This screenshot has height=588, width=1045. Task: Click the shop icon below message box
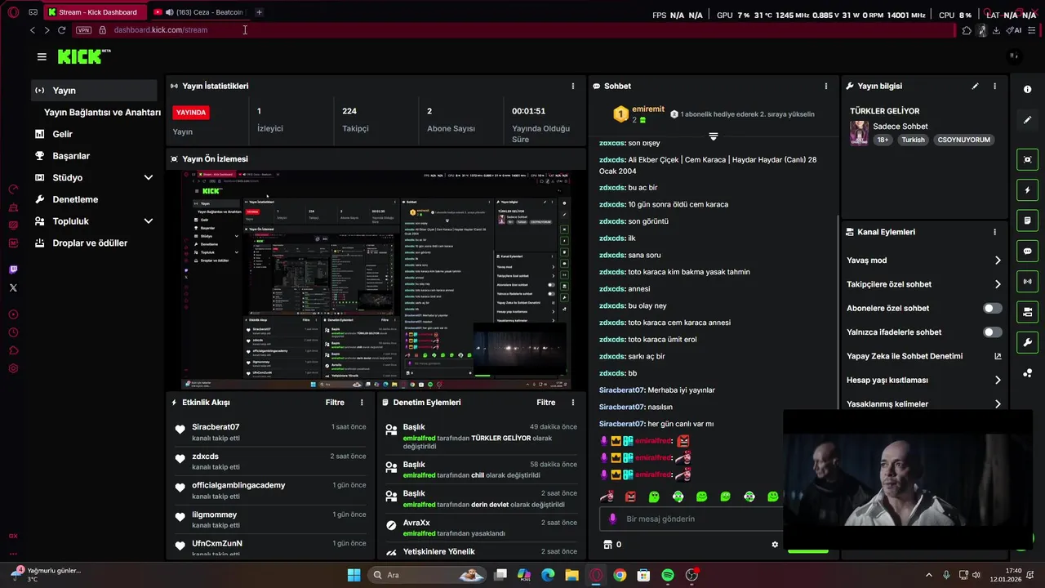click(x=607, y=545)
